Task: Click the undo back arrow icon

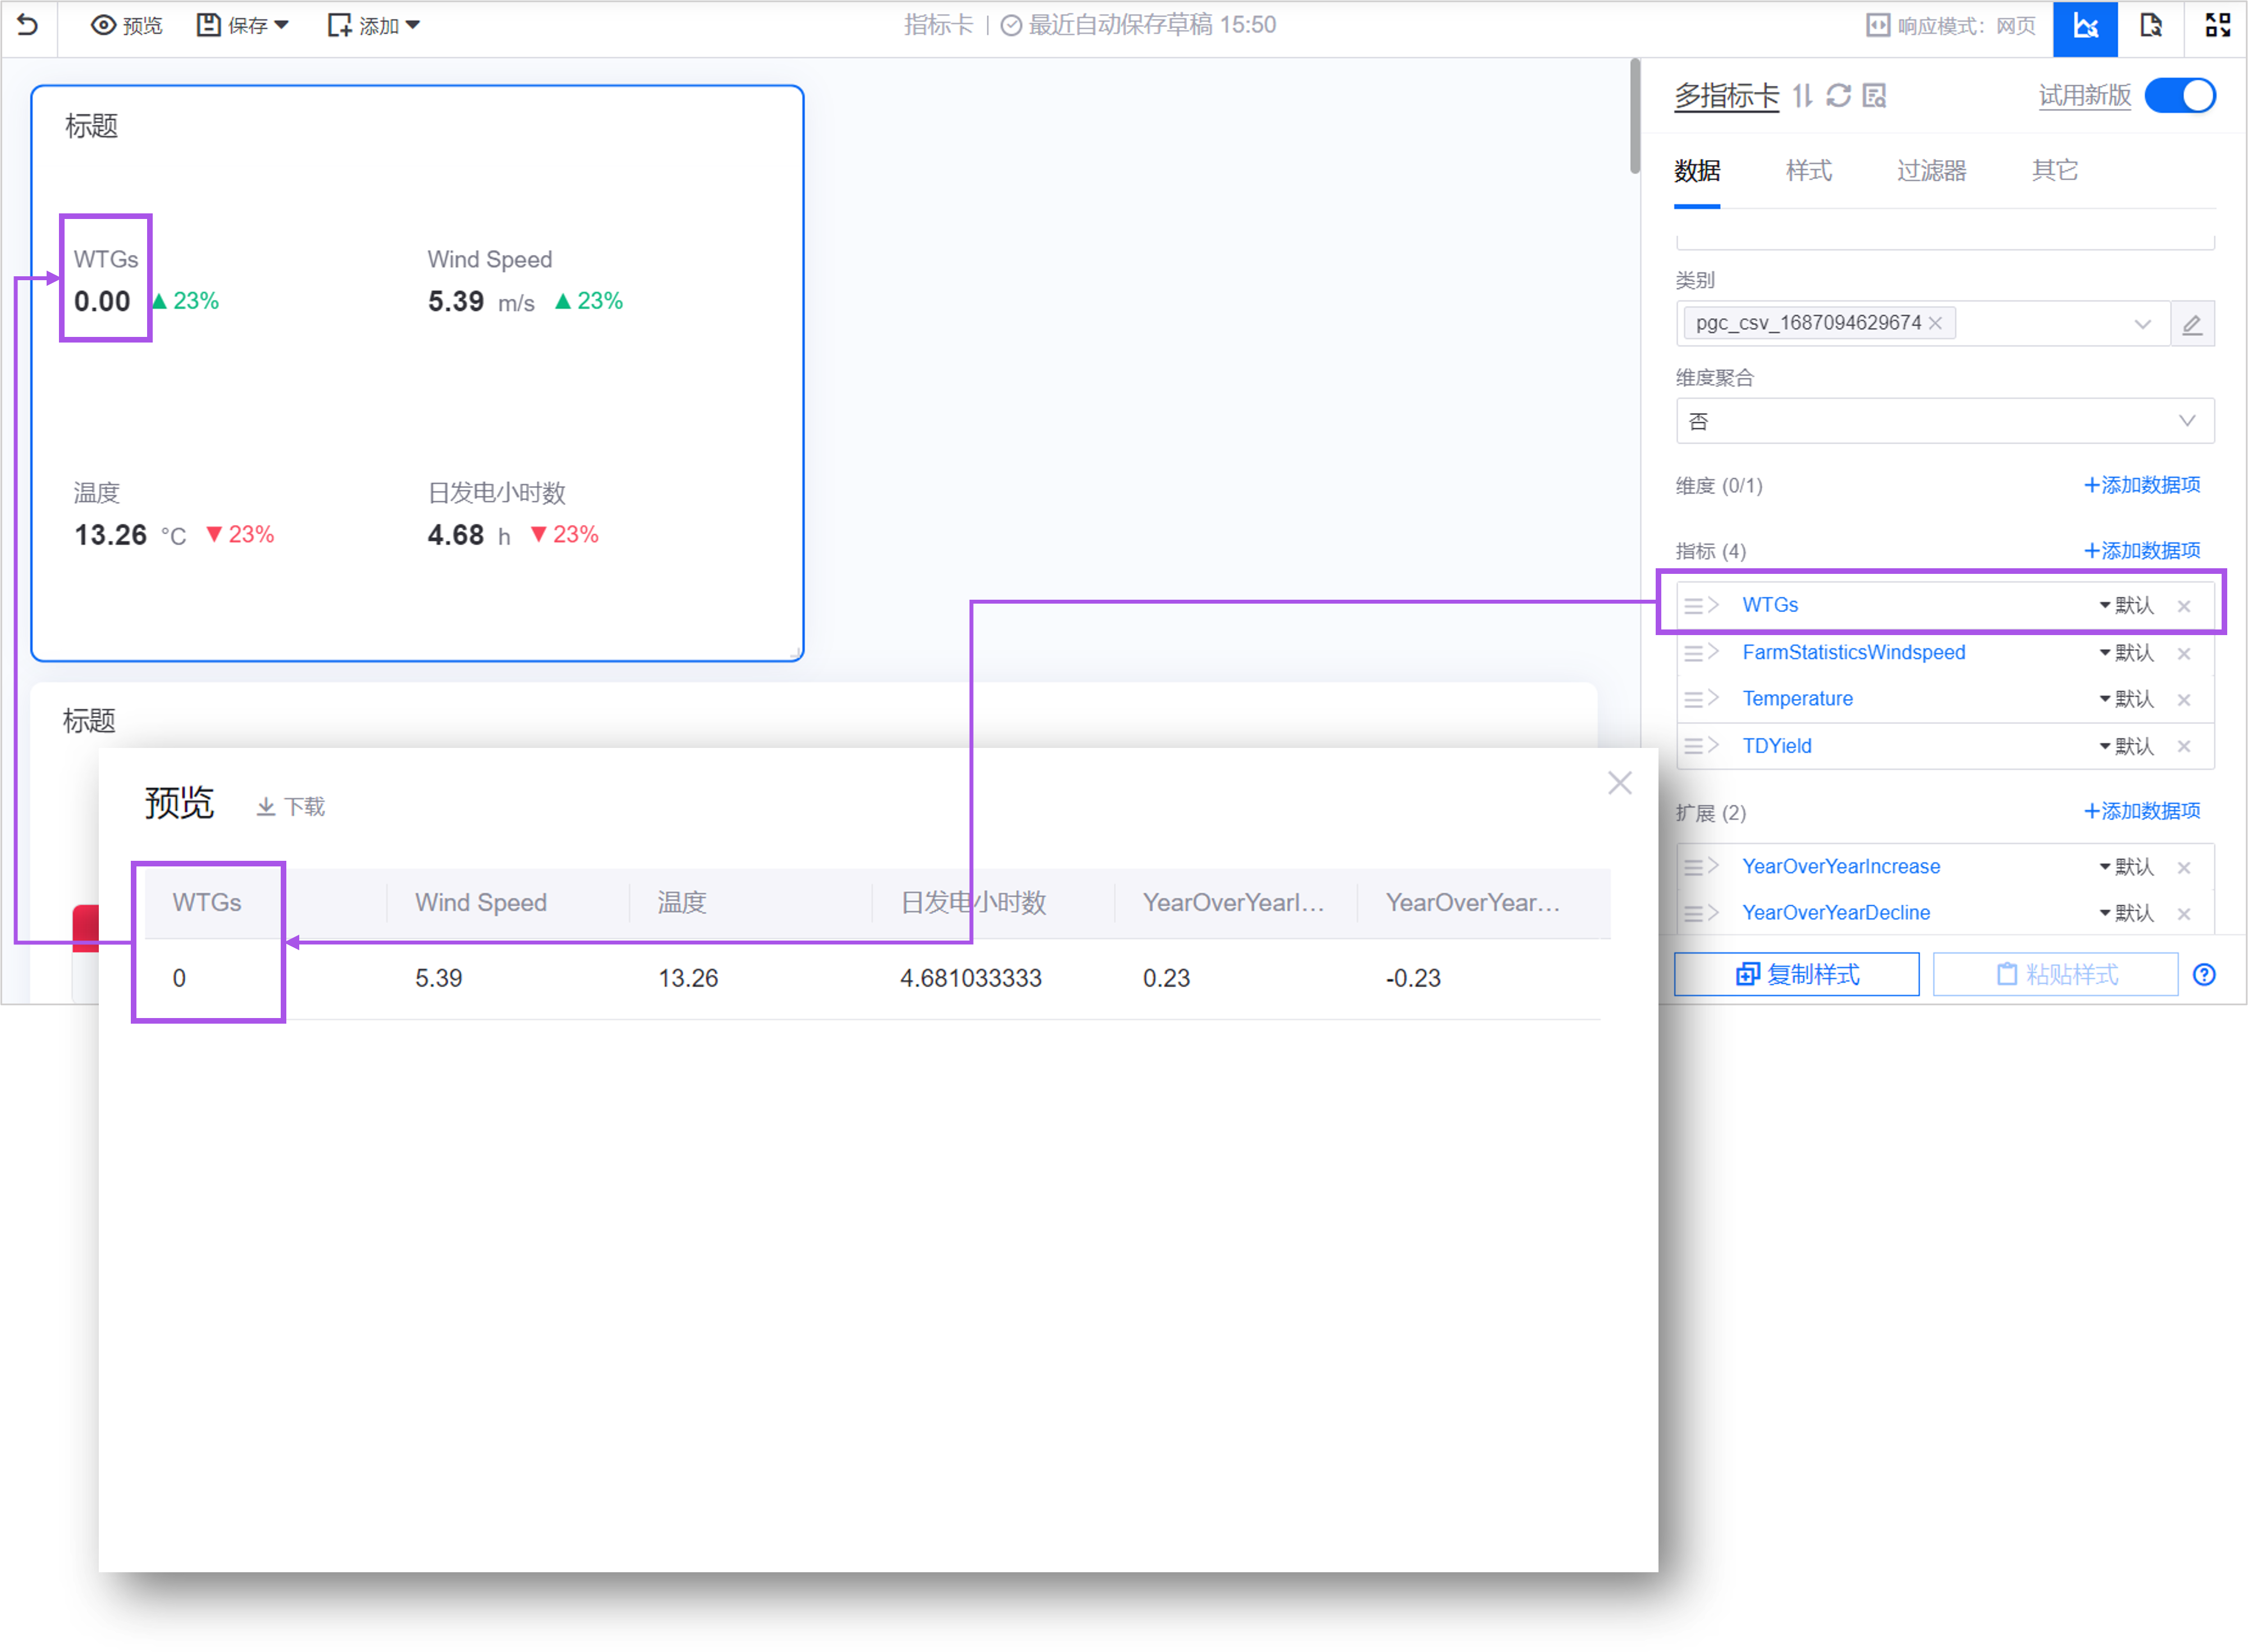Action: point(28,25)
